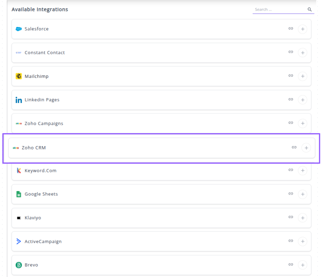
Task: Click the link icon for ActiveCampaign
Action: [x=291, y=241]
